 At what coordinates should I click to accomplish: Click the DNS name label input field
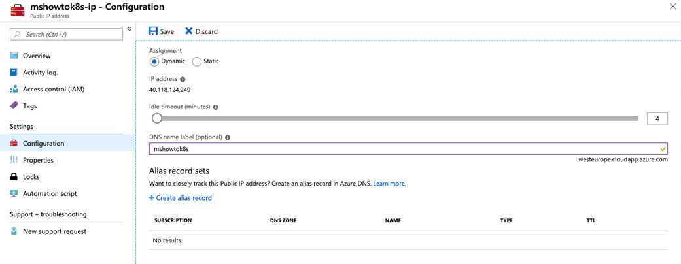408,149
